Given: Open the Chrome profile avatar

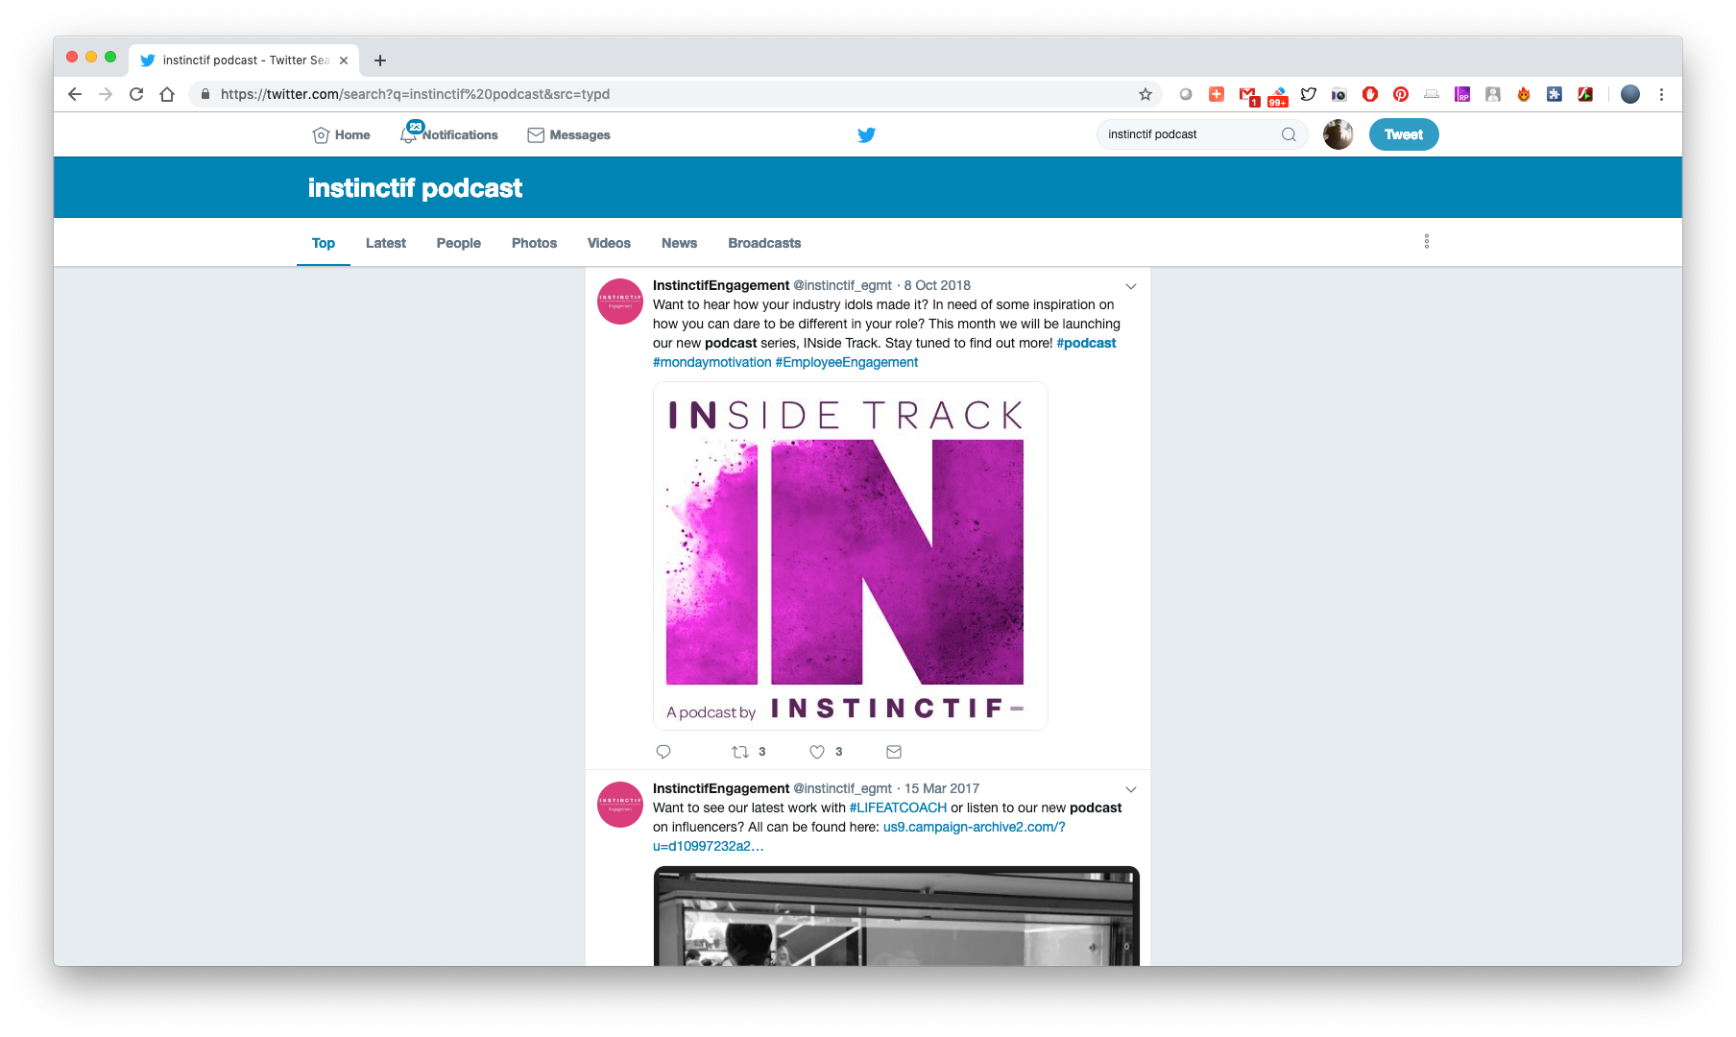Looking at the screenshot, I should pos(1630,94).
